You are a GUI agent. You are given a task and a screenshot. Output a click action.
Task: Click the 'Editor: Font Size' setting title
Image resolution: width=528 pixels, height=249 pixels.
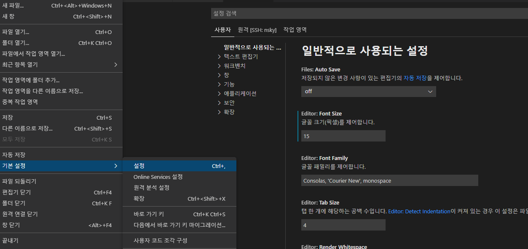coord(322,114)
